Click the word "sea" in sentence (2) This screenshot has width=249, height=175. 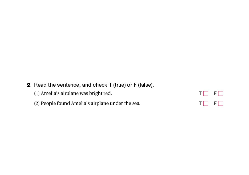[x=136, y=104]
